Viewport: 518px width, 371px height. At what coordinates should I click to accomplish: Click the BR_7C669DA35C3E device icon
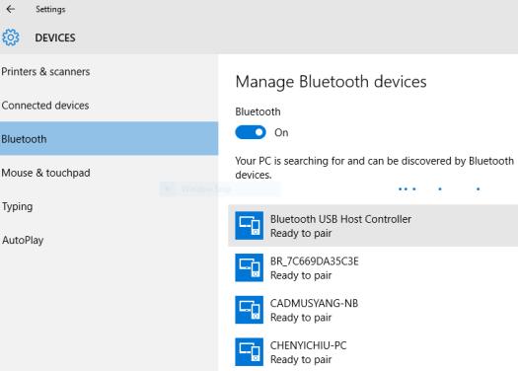(x=249, y=267)
